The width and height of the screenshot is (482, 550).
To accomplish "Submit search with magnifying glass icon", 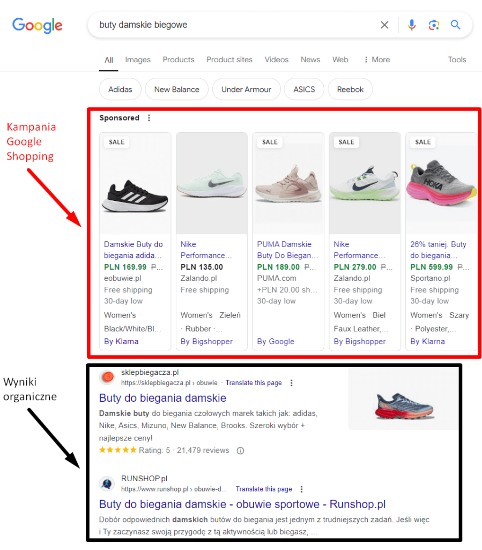I will point(455,25).
